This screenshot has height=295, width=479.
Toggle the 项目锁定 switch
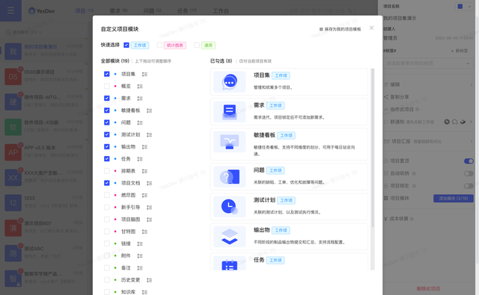click(x=469, y=186)
